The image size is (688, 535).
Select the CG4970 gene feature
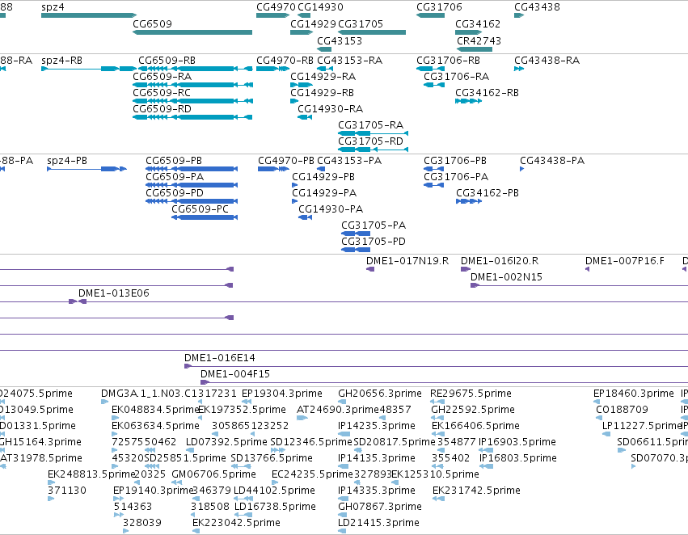pos(273,15)
